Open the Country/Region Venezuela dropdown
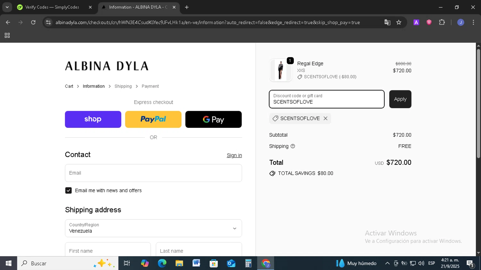The image size is (481, 270). [x=154, y=228]
